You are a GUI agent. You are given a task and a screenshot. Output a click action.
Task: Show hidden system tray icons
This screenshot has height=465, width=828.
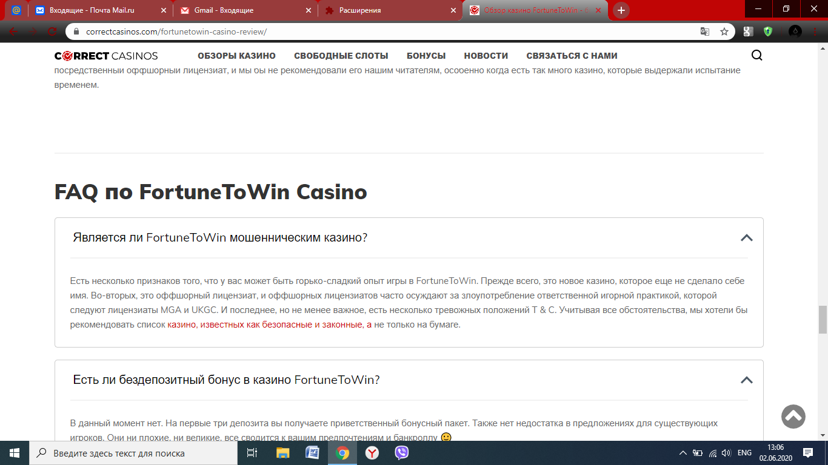[x=683, y=453]
